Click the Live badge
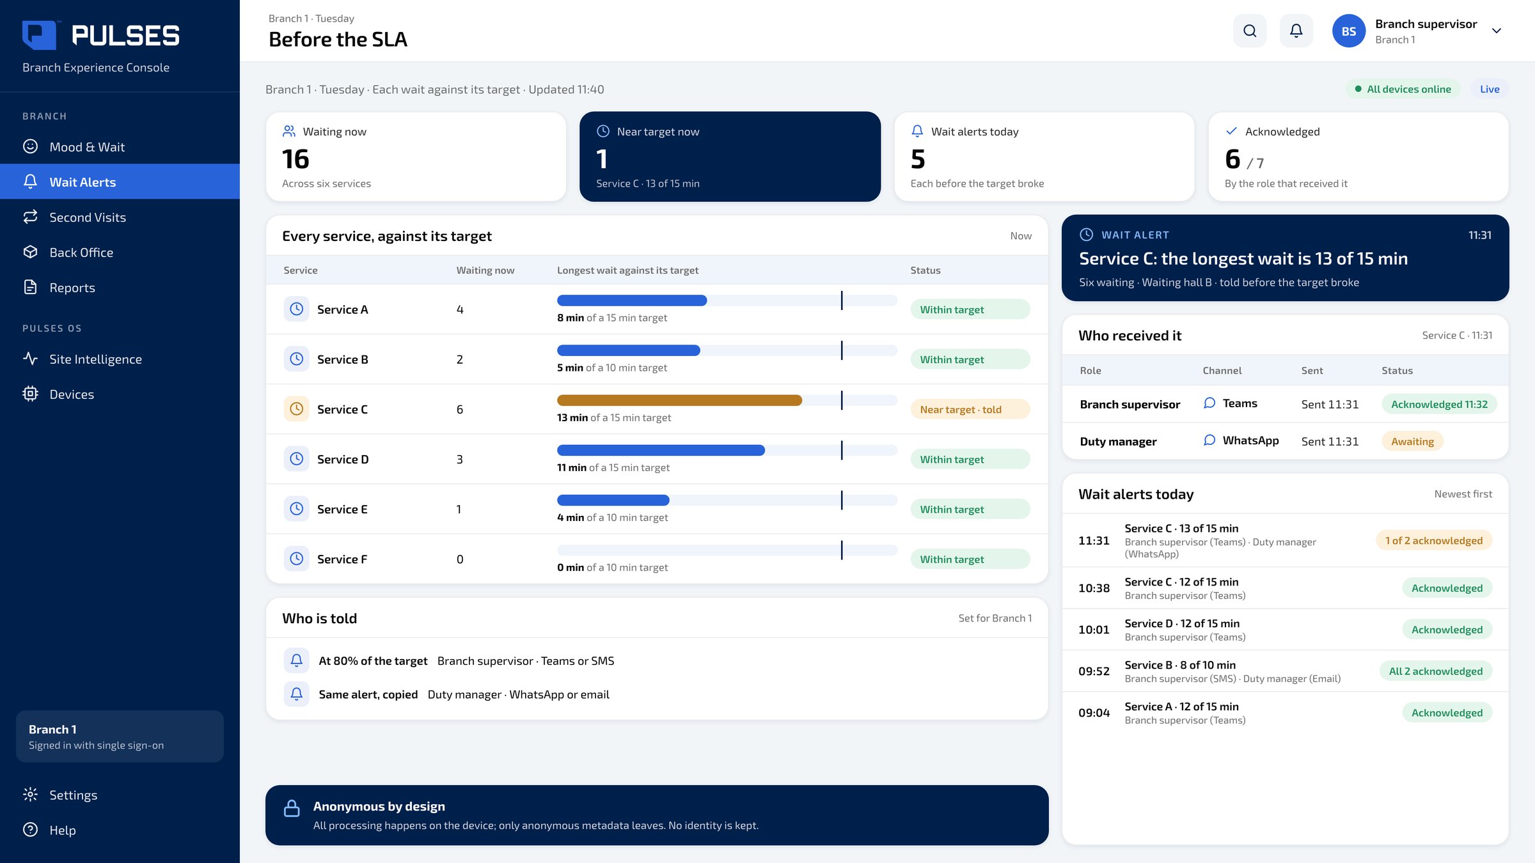 click(x=1490, y=89)
